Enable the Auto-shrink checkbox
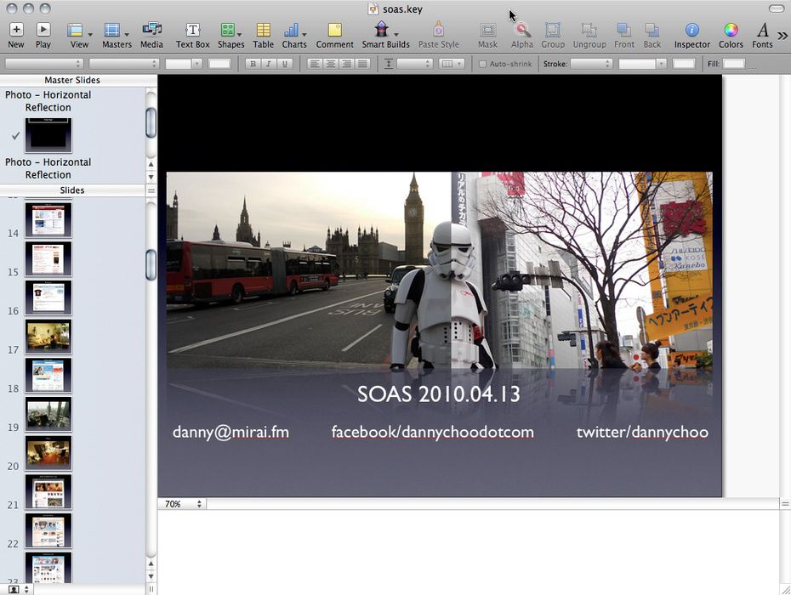The image size is (791, 595). (483, 64)
